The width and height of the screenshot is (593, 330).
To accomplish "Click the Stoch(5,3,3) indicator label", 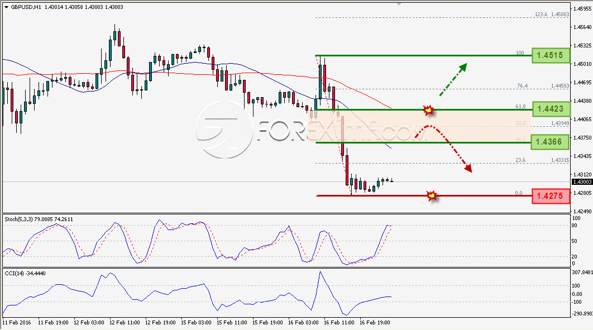I will [x=38, y=219].
